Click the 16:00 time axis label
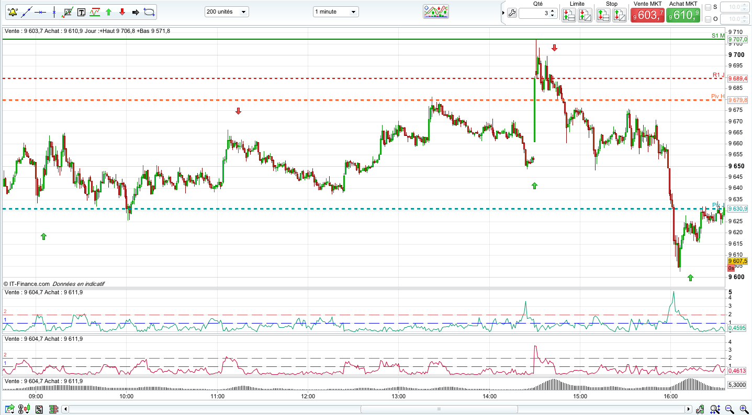The image size is (752, 415). pyautogui.click(x=671, y=396)
